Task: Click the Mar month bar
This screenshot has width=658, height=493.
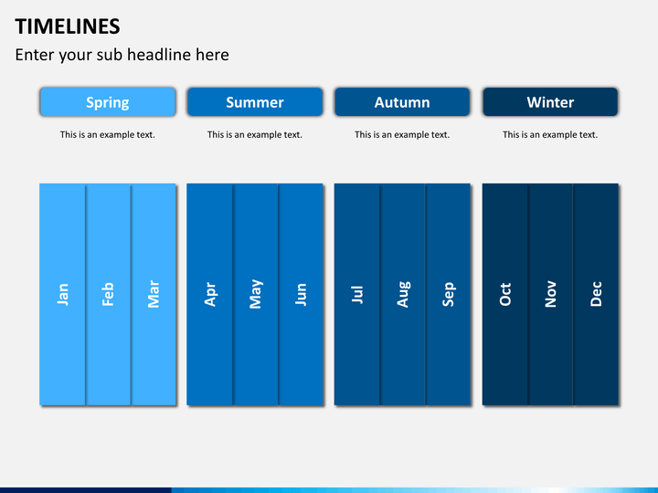Action: [x=154, y=294]
